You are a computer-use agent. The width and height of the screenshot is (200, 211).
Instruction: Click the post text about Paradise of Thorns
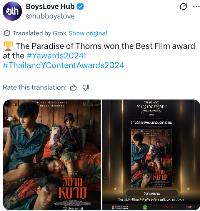tap(99, 51)
